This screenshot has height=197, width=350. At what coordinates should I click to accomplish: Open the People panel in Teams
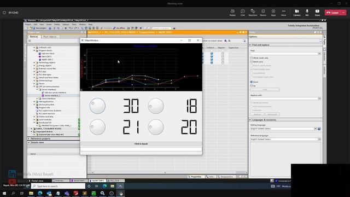(x=232, y=13)
